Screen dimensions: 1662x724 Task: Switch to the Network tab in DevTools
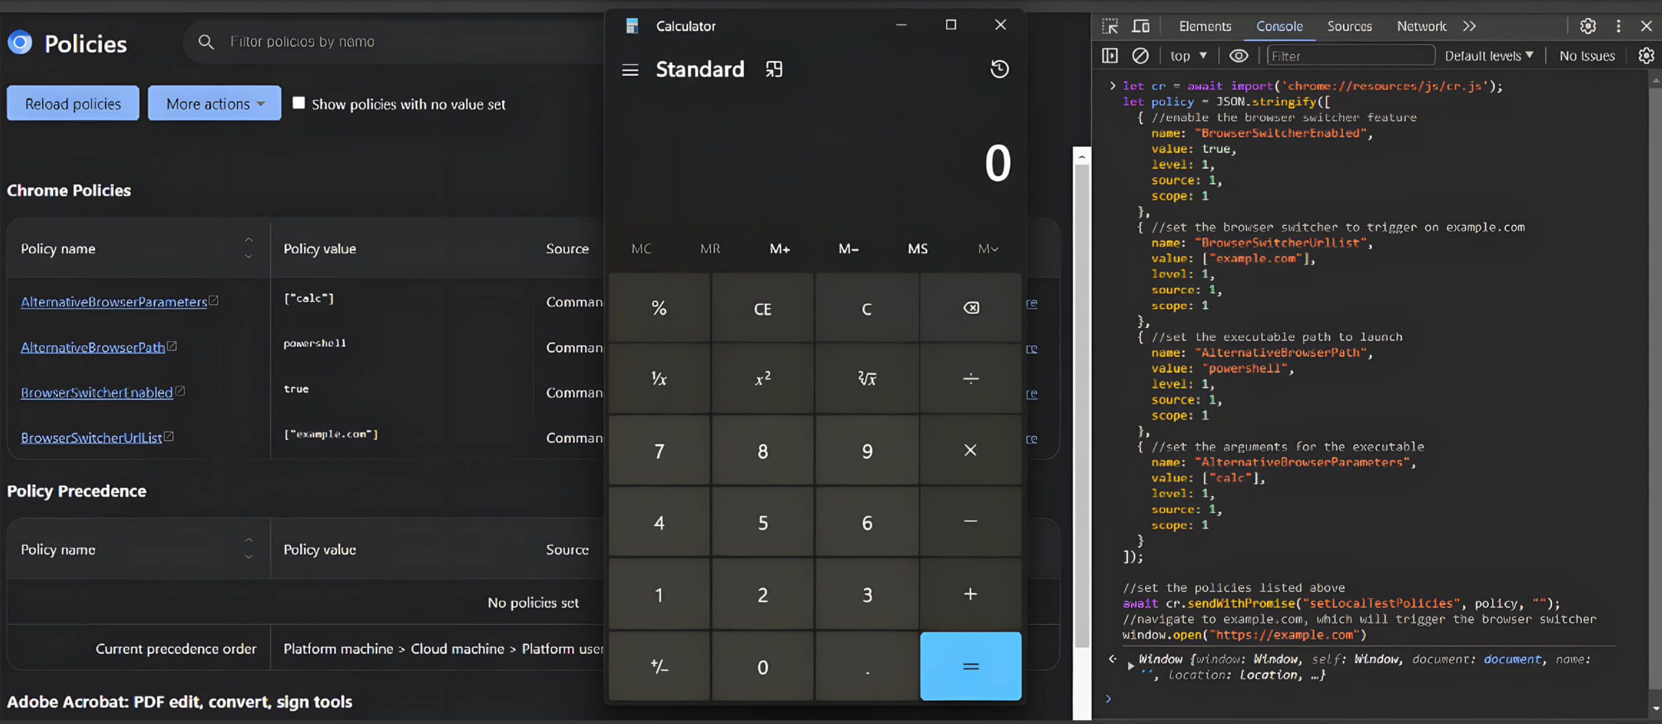[1421, 26]
